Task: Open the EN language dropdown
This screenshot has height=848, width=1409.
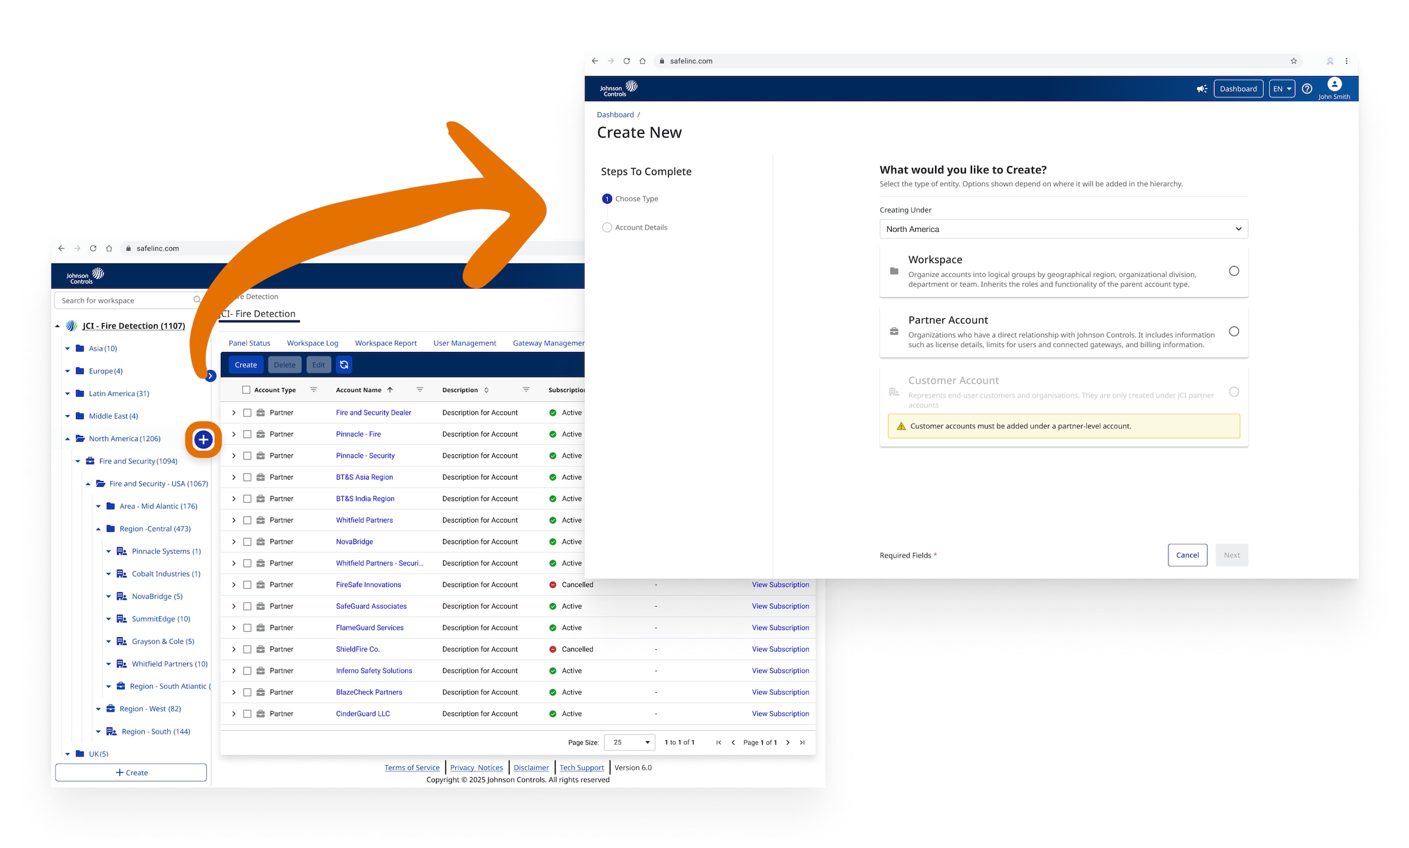Action: (1282, 89)
